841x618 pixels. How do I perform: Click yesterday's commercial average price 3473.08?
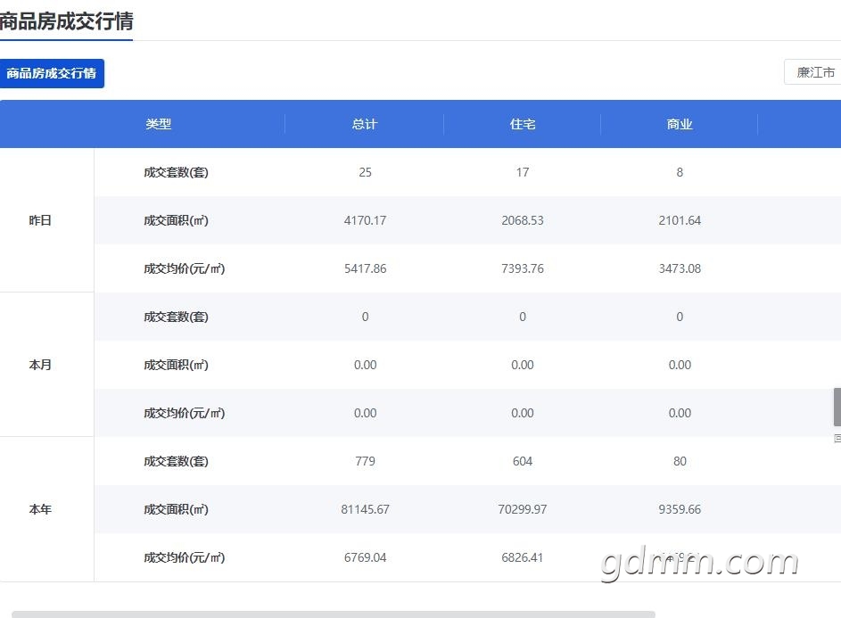click(x=680, y=268)
